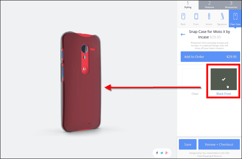
Task: Select the Back styling icon
Action: pyautogui.click(x=183, y=16)
